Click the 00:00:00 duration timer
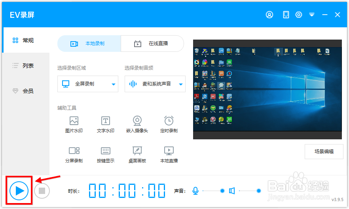Image resolution: width=349 pixels, height=209 pixels. [x=127, y=191]
